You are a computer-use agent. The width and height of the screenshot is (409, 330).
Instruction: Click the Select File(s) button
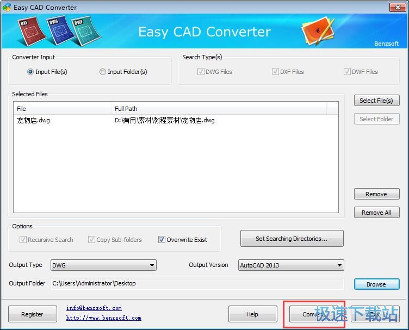[x=377, y=101]
